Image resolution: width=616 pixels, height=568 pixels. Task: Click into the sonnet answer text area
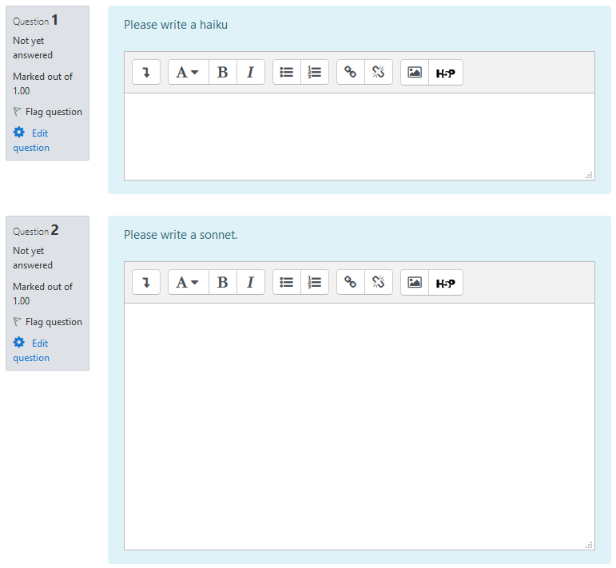pyautogui.click(x=360, y=427)
